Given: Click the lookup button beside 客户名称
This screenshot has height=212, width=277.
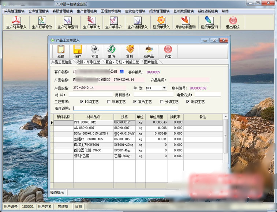Looking at the screenshot, I should [x=122, y=72].
